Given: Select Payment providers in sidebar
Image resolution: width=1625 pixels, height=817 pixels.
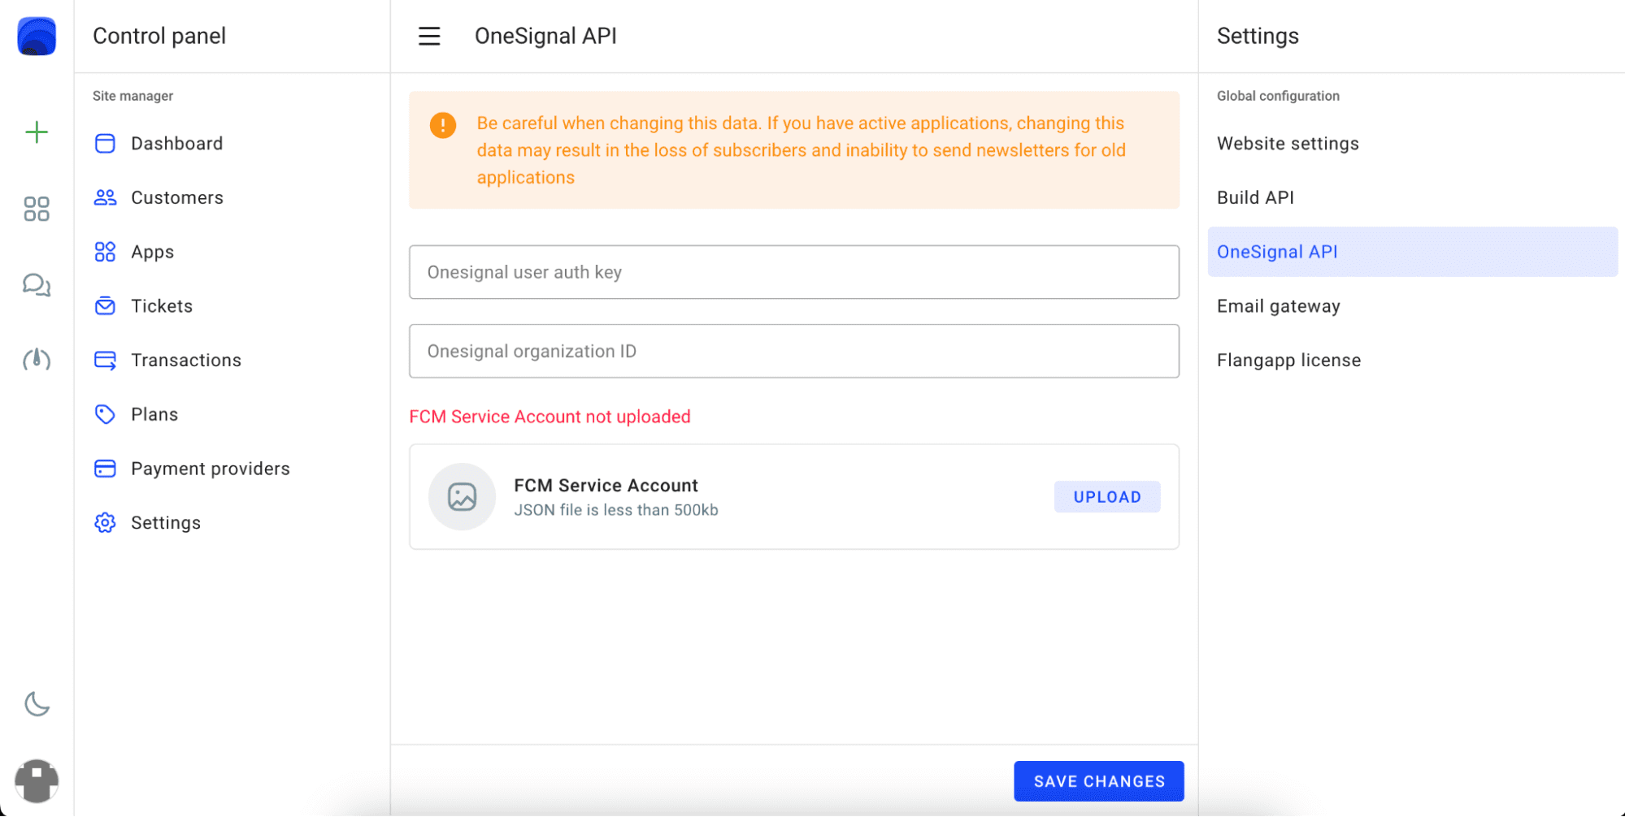Looking at the screenshot, I should 210,469.
